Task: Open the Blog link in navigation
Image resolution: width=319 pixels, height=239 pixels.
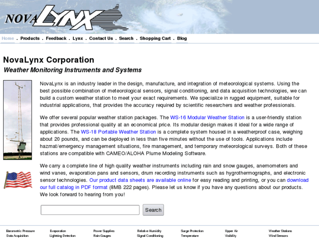Action: coord(182,39)
